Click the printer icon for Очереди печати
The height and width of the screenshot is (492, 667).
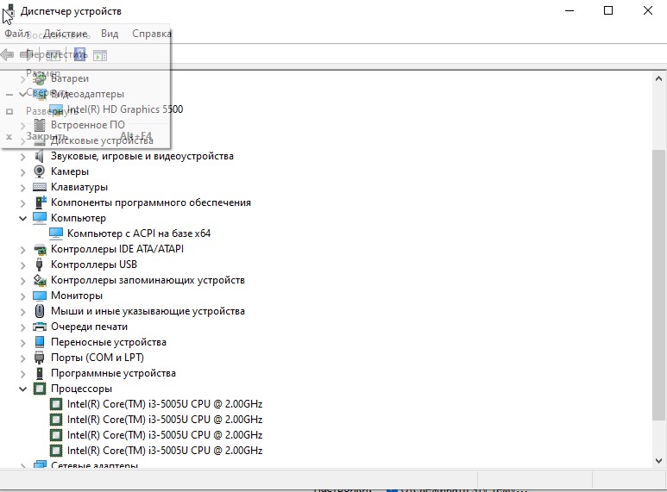click(x=40, y=327)
